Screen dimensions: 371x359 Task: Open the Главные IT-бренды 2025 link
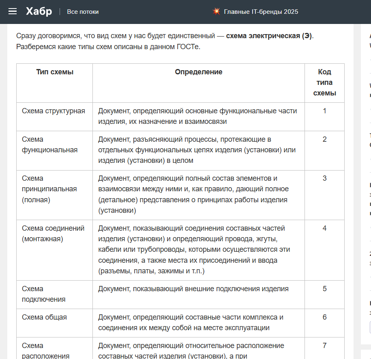261,12
